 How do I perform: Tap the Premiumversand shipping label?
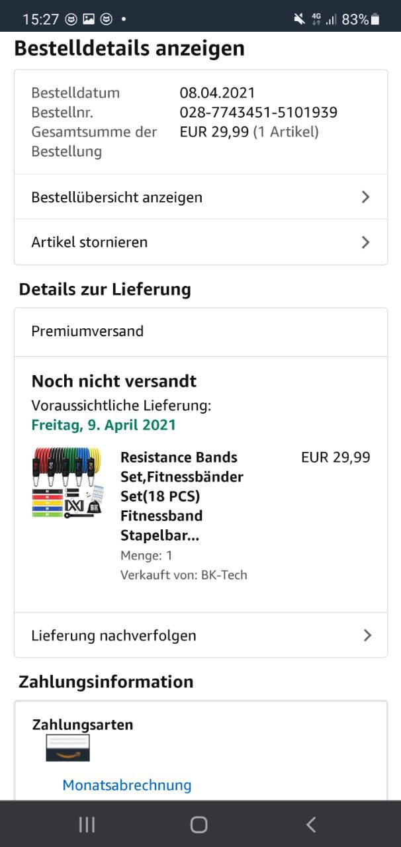click(x=87, y=331)
